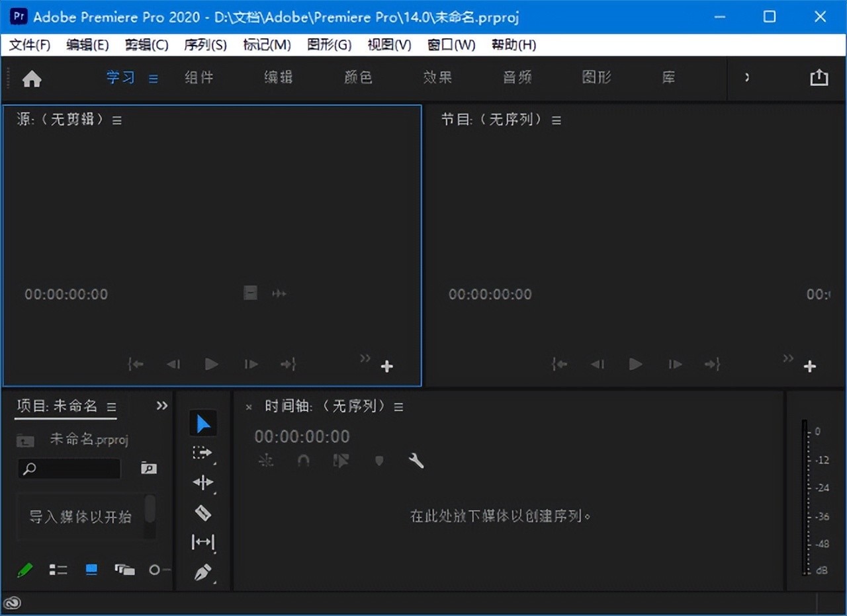Image resolution: width=847 pixels, height=616 pixels.
Task: Click the Home icon
Action: pyautogui.click(x=32, y=79)
